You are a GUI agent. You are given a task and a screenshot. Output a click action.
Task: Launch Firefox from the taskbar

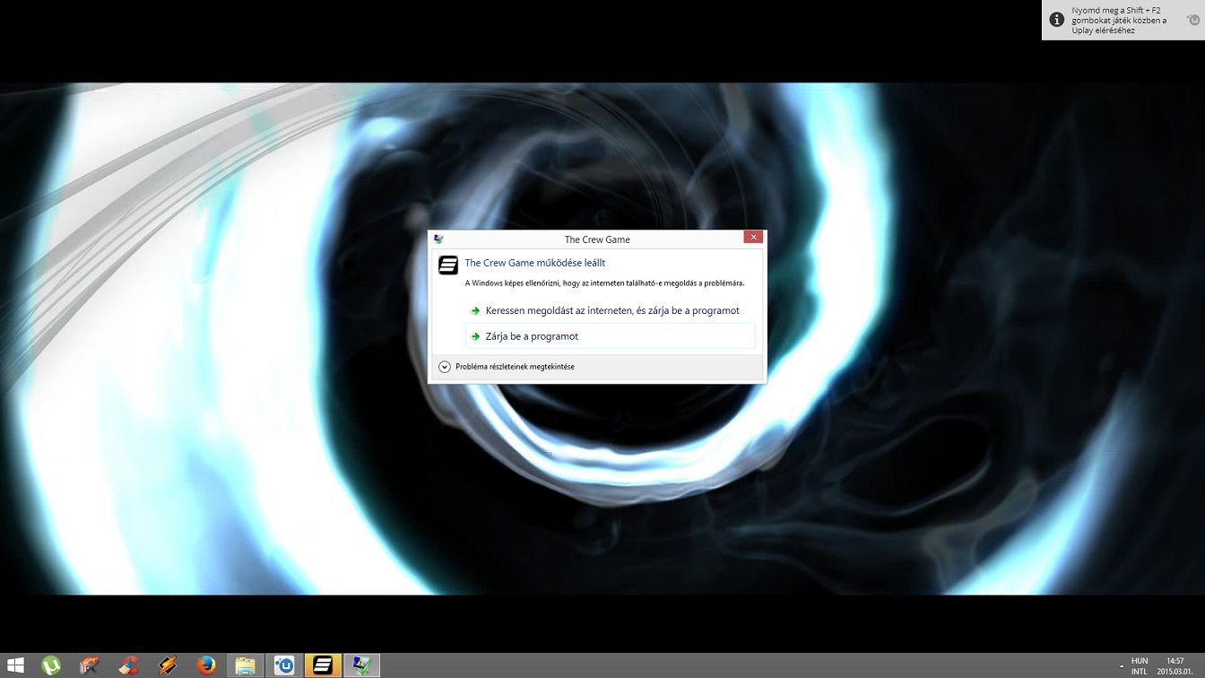[206, 665]
